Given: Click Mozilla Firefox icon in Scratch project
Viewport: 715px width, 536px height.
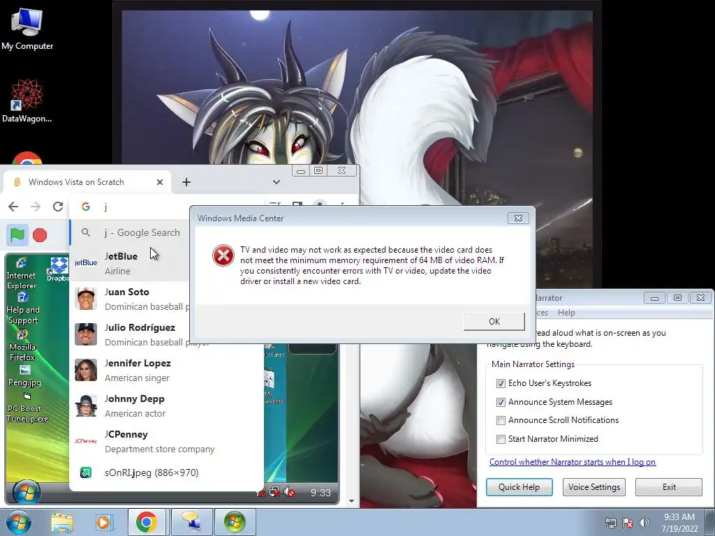Looking at the screenshot, I should (x=22, y=346).
